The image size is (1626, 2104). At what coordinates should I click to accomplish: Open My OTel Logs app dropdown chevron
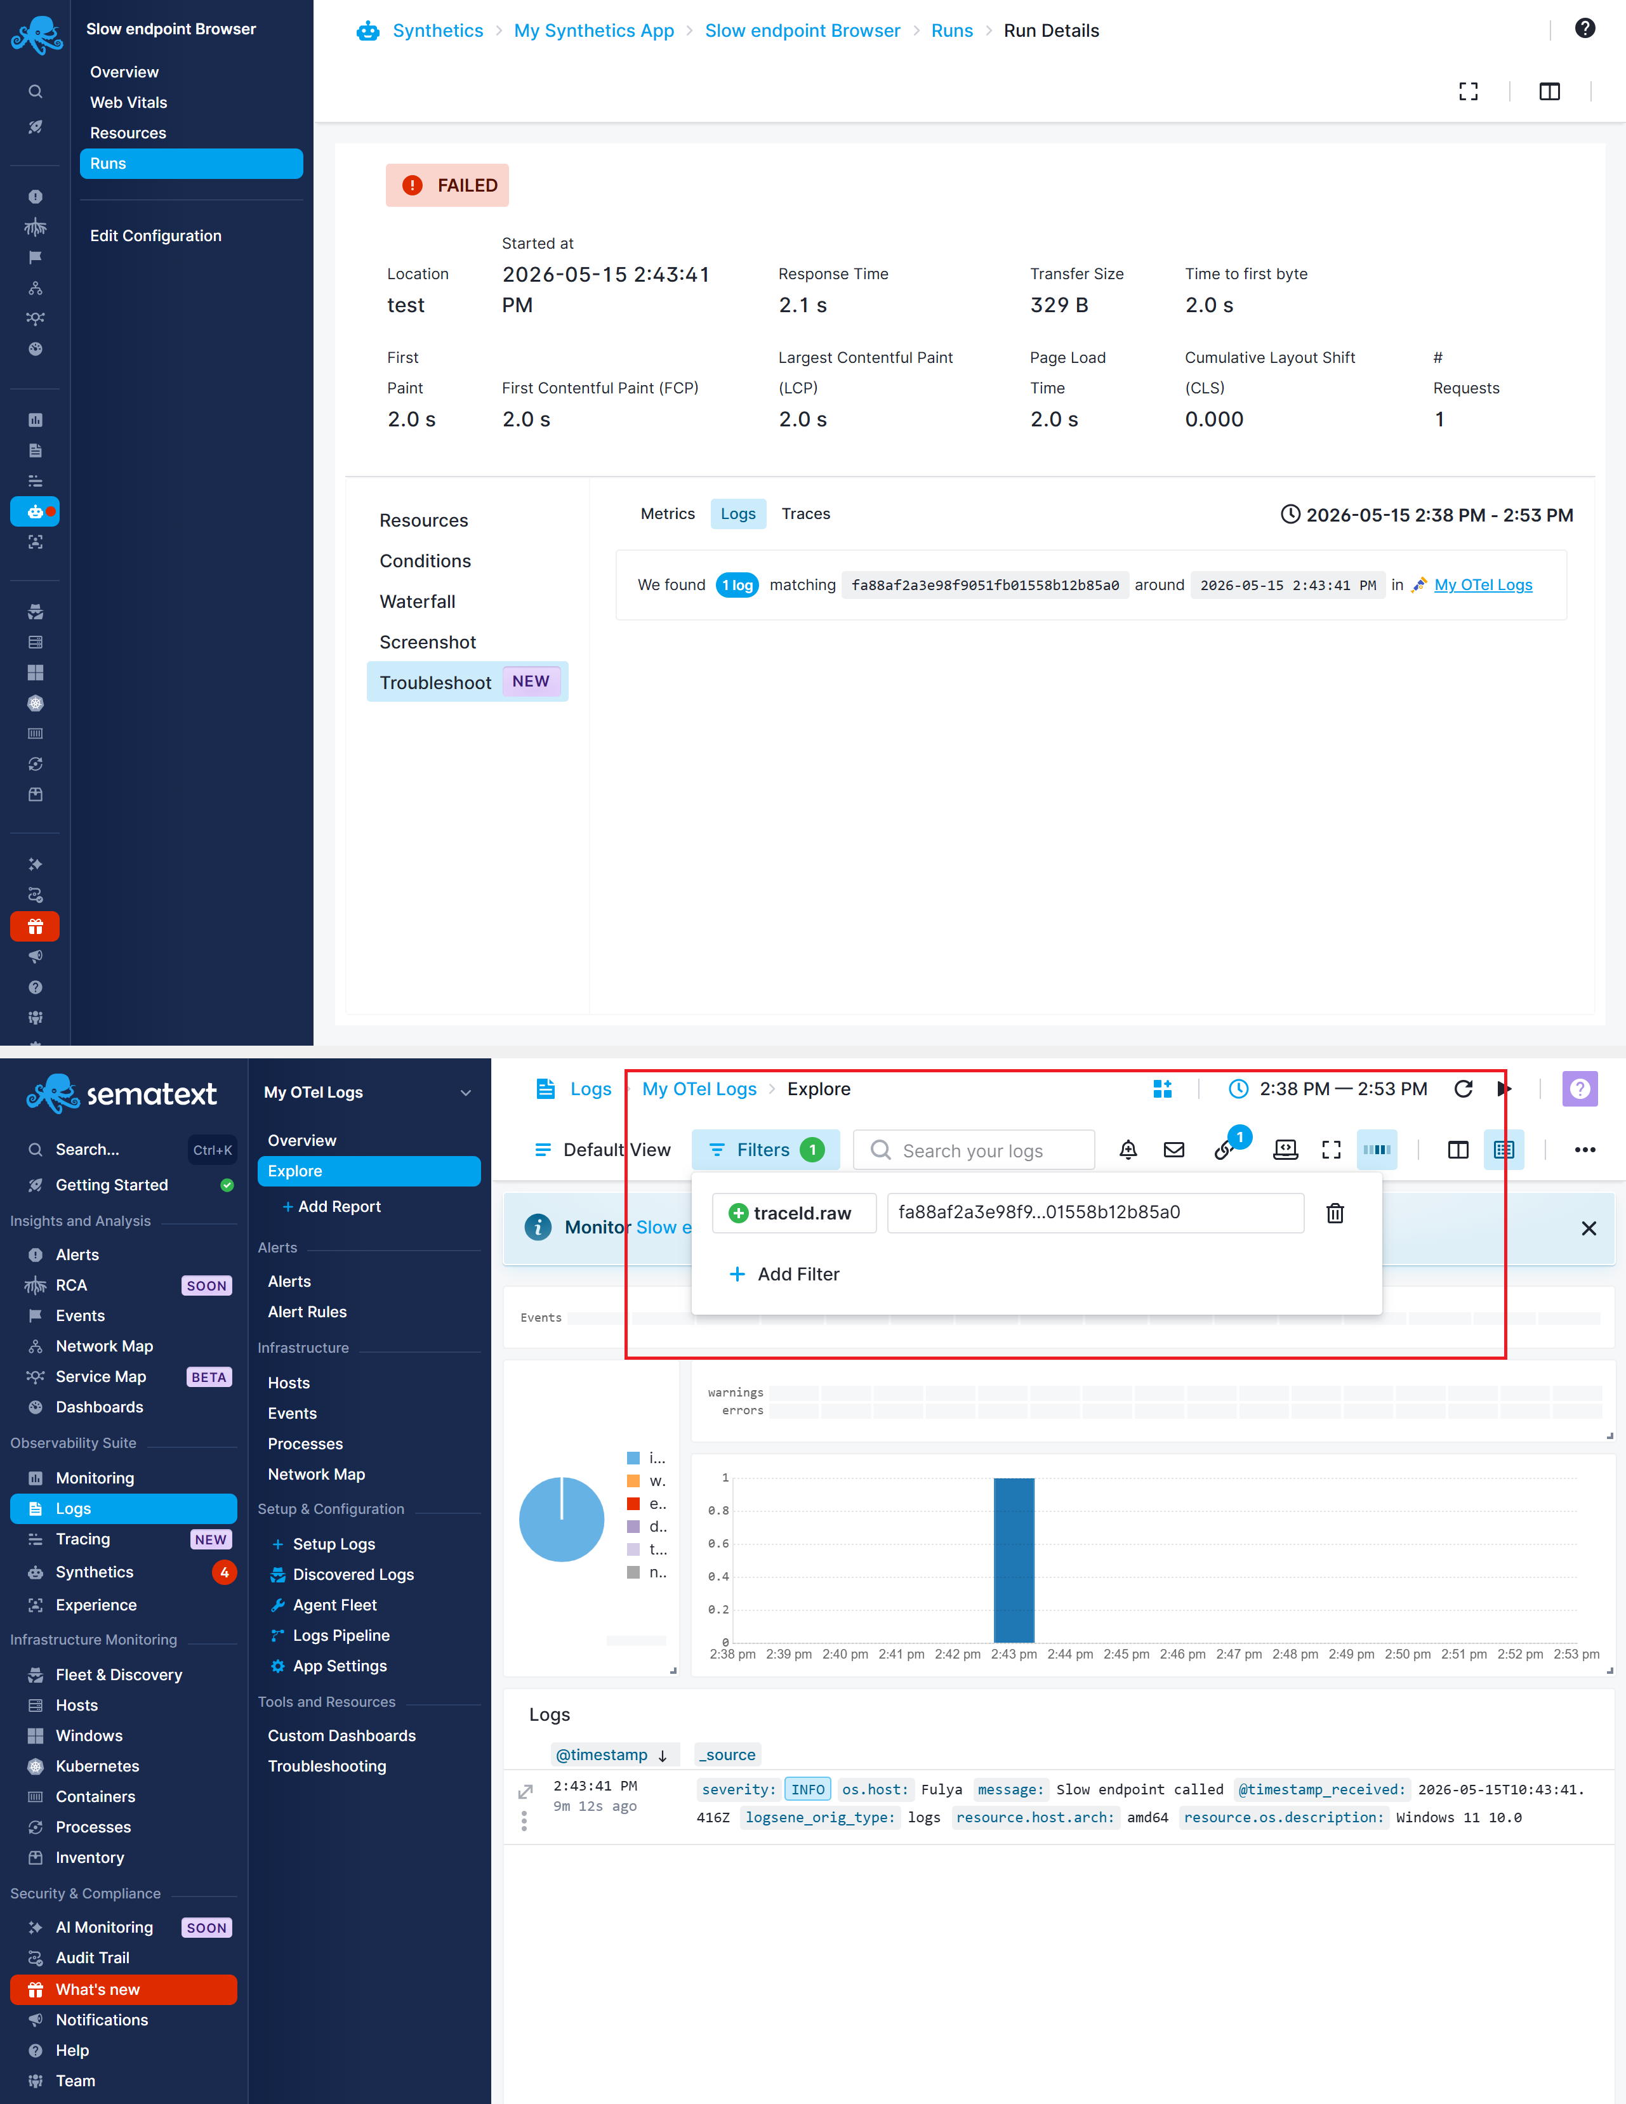(466, 1093)
